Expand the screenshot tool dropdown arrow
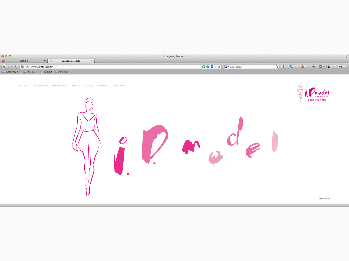The image size is (349, 261). (x=296, y=67)
